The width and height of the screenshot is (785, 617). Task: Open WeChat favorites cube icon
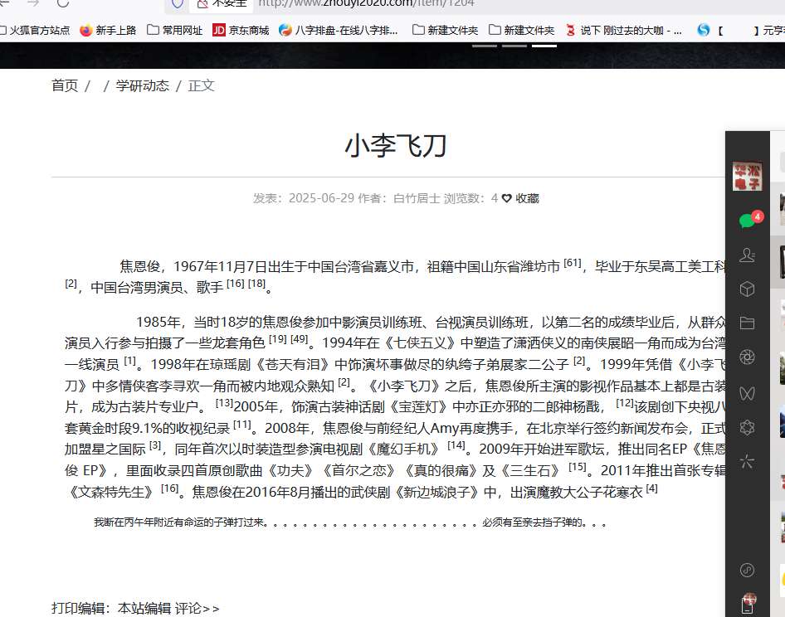[x=747, y=289]
